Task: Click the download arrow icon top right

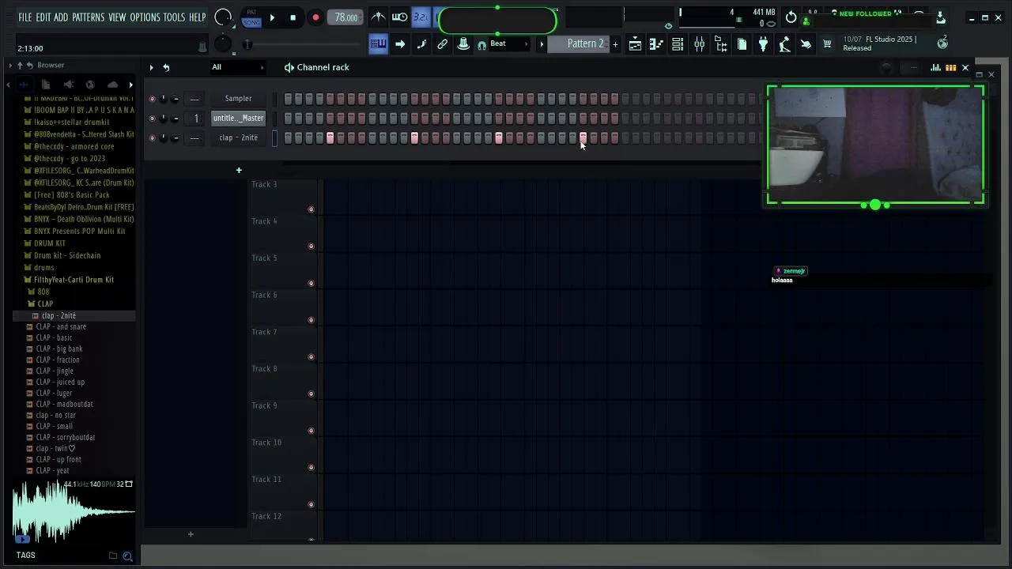Action: [940, 17]
